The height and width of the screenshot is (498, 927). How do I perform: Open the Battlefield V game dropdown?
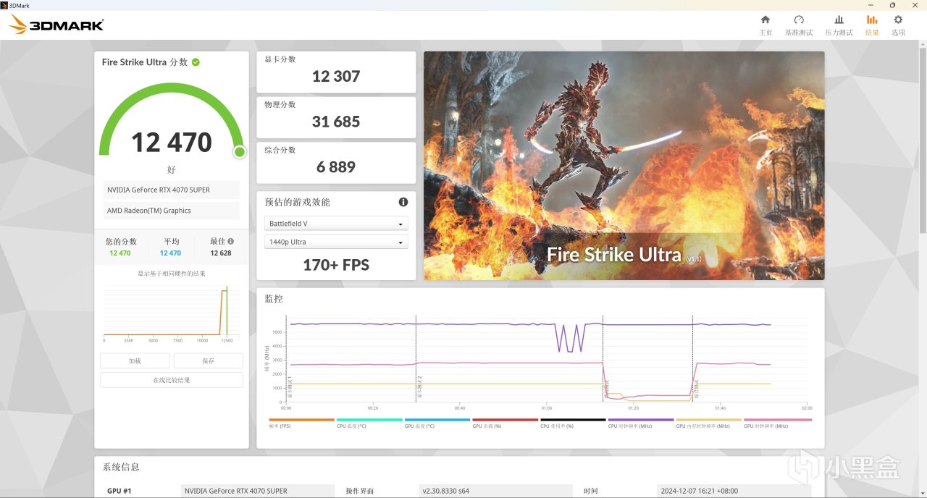click(336, 224)
